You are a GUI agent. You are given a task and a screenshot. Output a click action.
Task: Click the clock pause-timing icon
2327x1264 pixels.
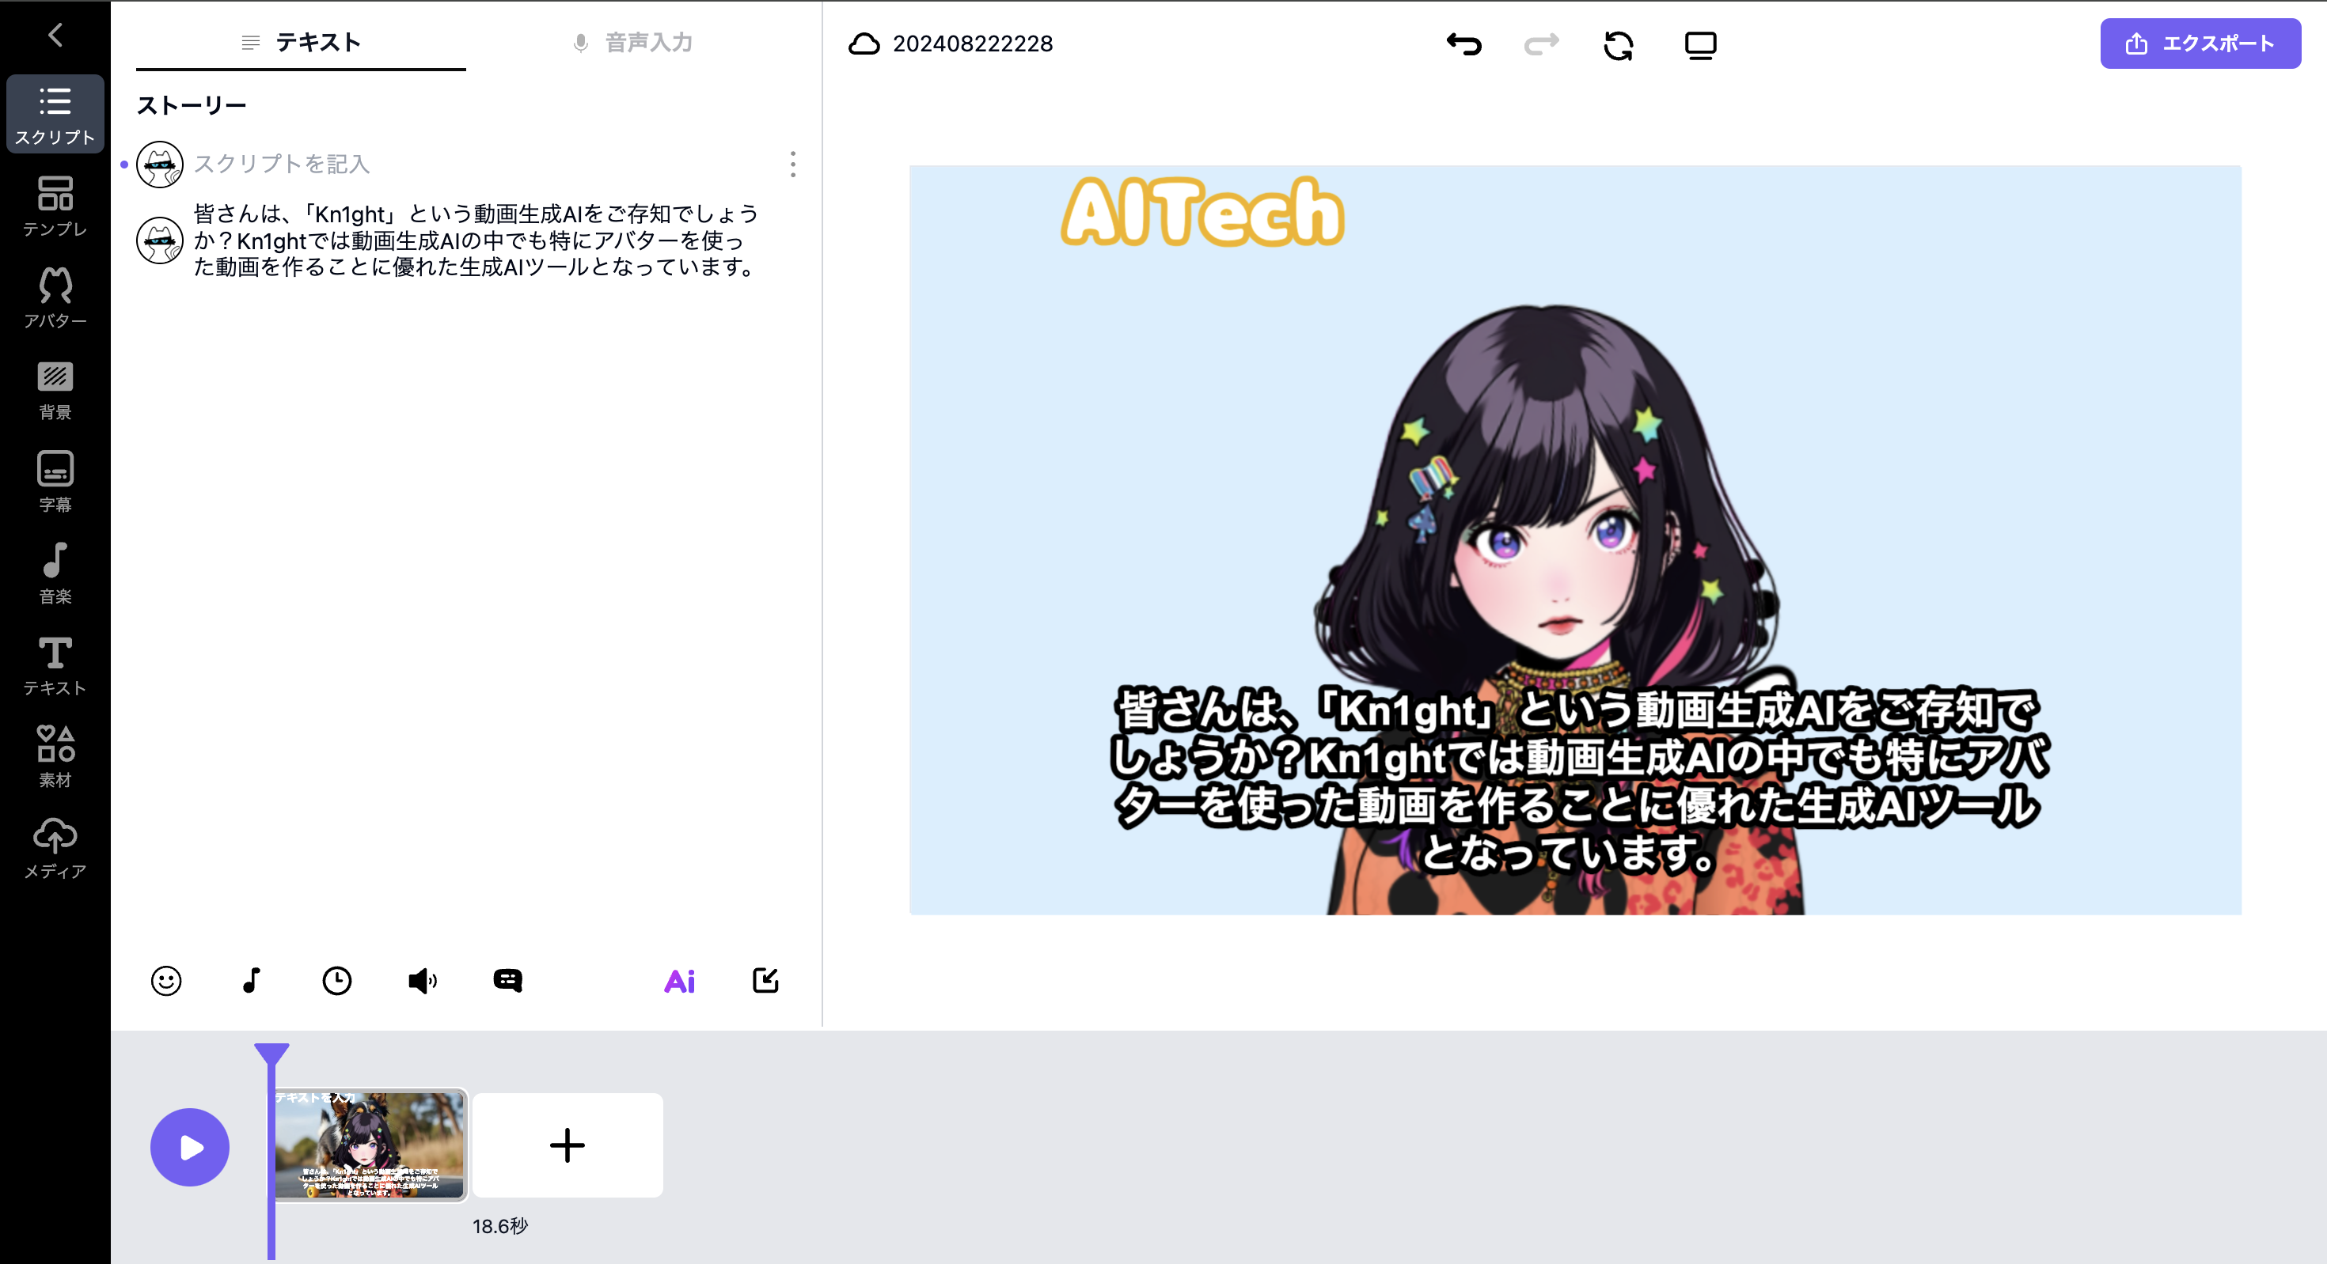pos(337,981)
